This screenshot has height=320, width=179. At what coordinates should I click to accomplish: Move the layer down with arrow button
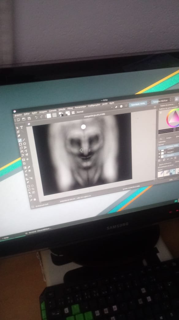click(x=168, y=159)
